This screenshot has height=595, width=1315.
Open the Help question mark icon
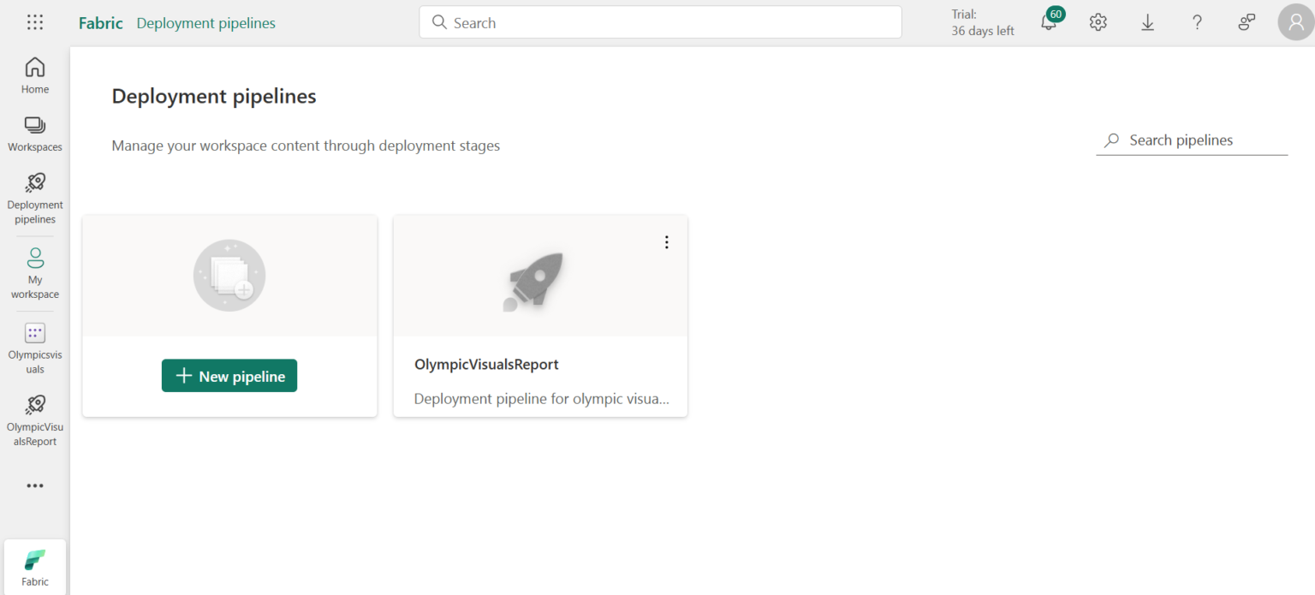(1198, 23)
